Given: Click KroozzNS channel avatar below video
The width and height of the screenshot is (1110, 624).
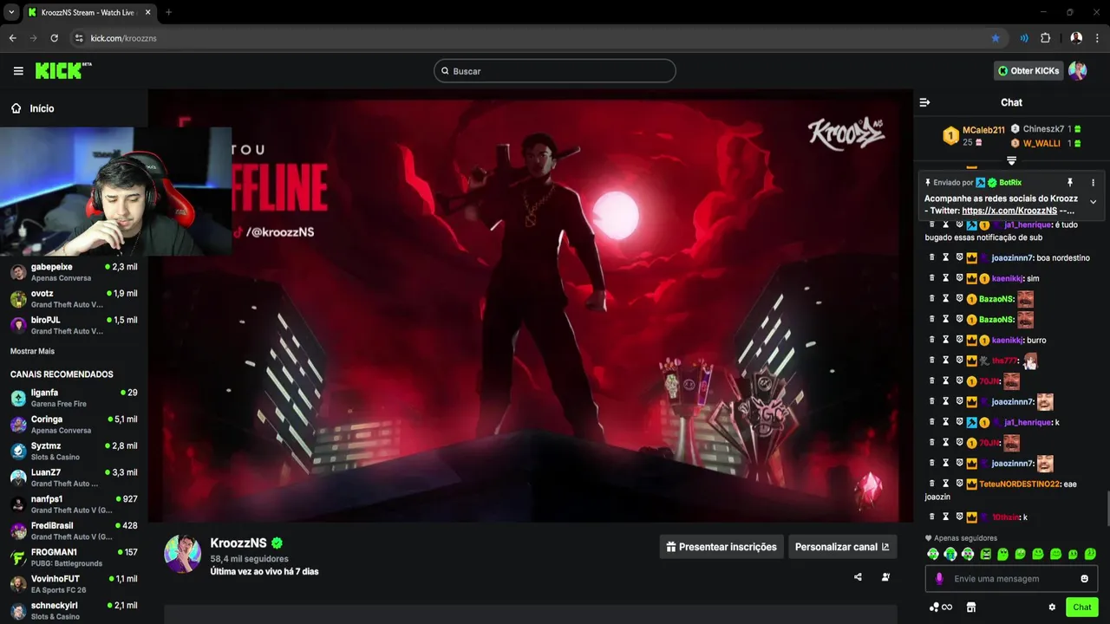Looking at the screenshot, I should tap(183, 554).
